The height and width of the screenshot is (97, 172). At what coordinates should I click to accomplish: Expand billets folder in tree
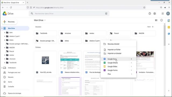point(5,40)
